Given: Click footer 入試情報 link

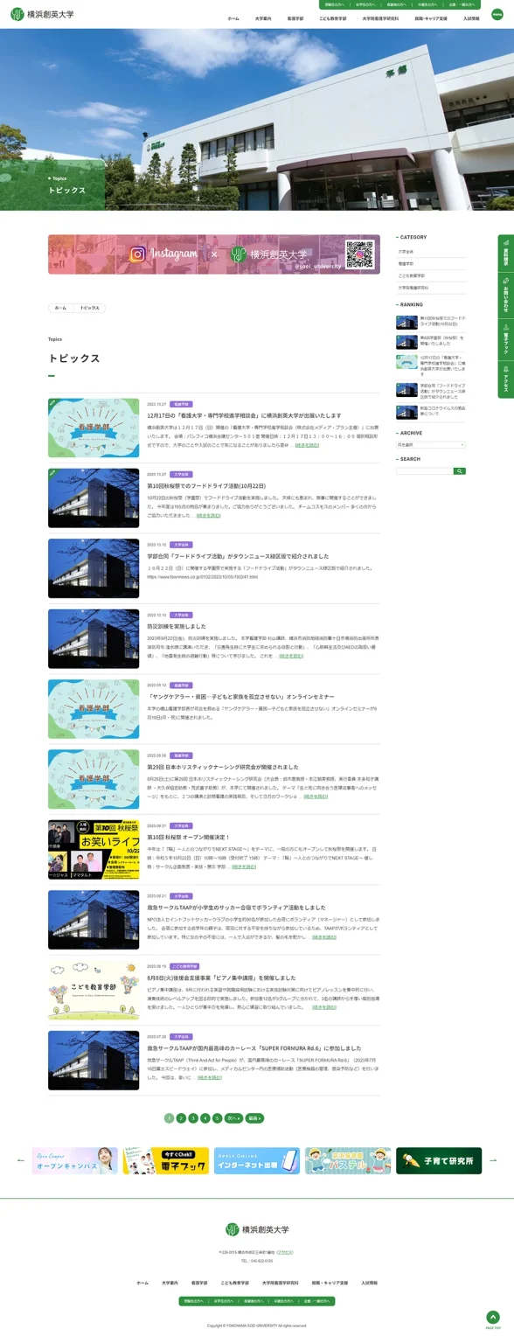Looking at the screenshot, I should (369, 1283).
